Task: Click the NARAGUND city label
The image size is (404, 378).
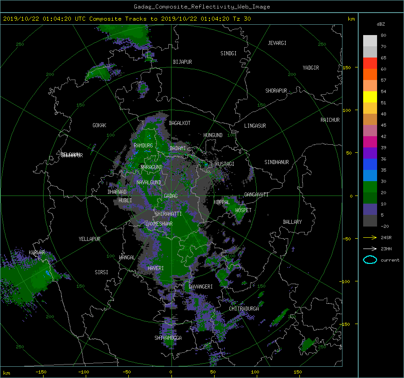Action: point(152,167)
